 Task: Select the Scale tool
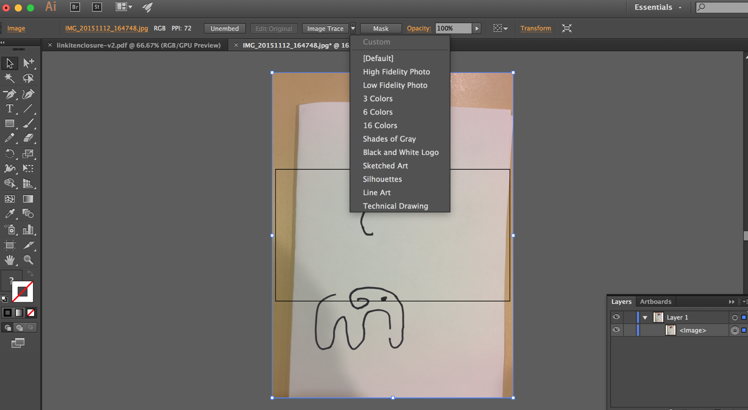point(29,153)
